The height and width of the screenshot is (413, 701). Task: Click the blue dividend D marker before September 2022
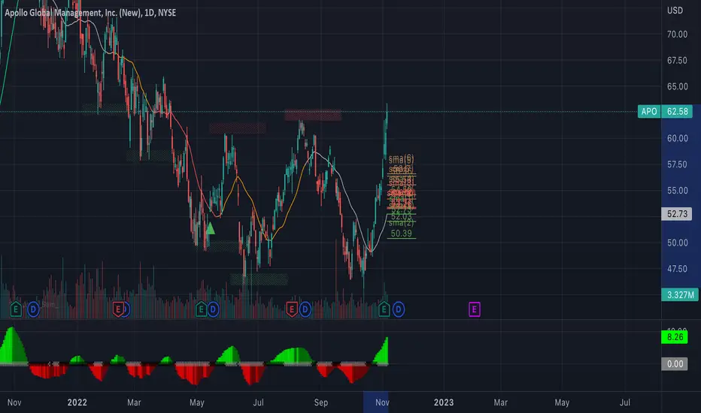pos(305,309)
